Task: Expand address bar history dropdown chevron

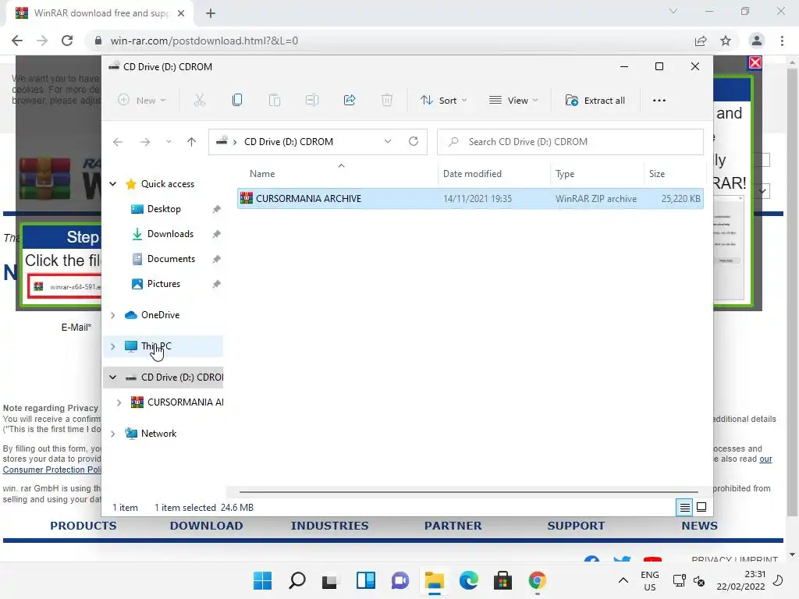Action: coord(388,141)
